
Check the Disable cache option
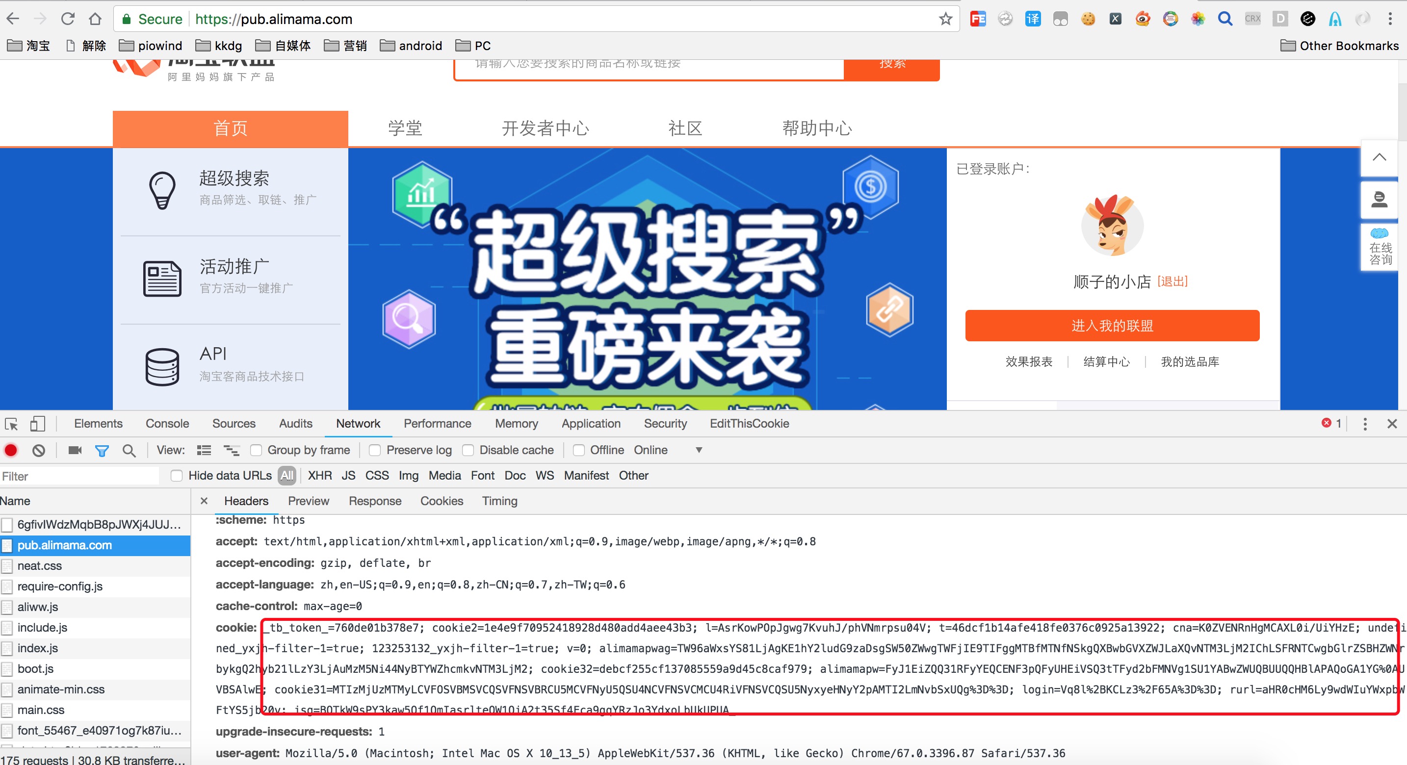tap(468, 450)
